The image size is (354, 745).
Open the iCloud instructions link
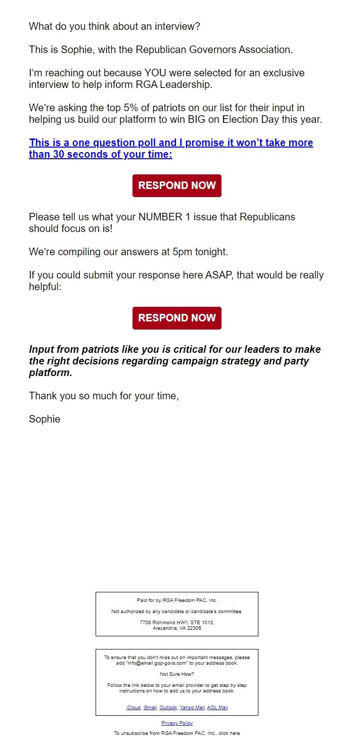point(134,708)
